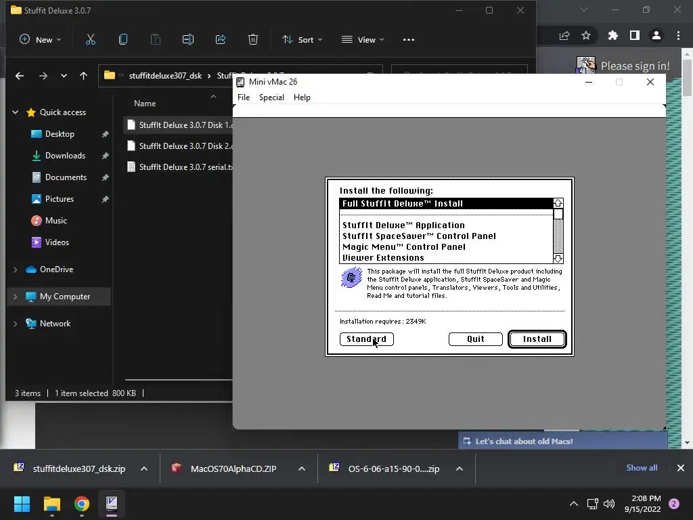Click the Delete trash icon in File Explorer

click(253, 39)
